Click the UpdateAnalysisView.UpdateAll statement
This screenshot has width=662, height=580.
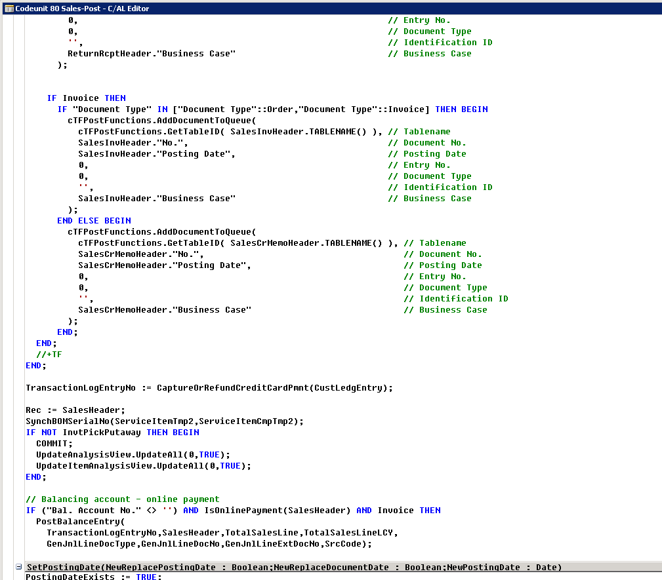[x=133, y=455]
